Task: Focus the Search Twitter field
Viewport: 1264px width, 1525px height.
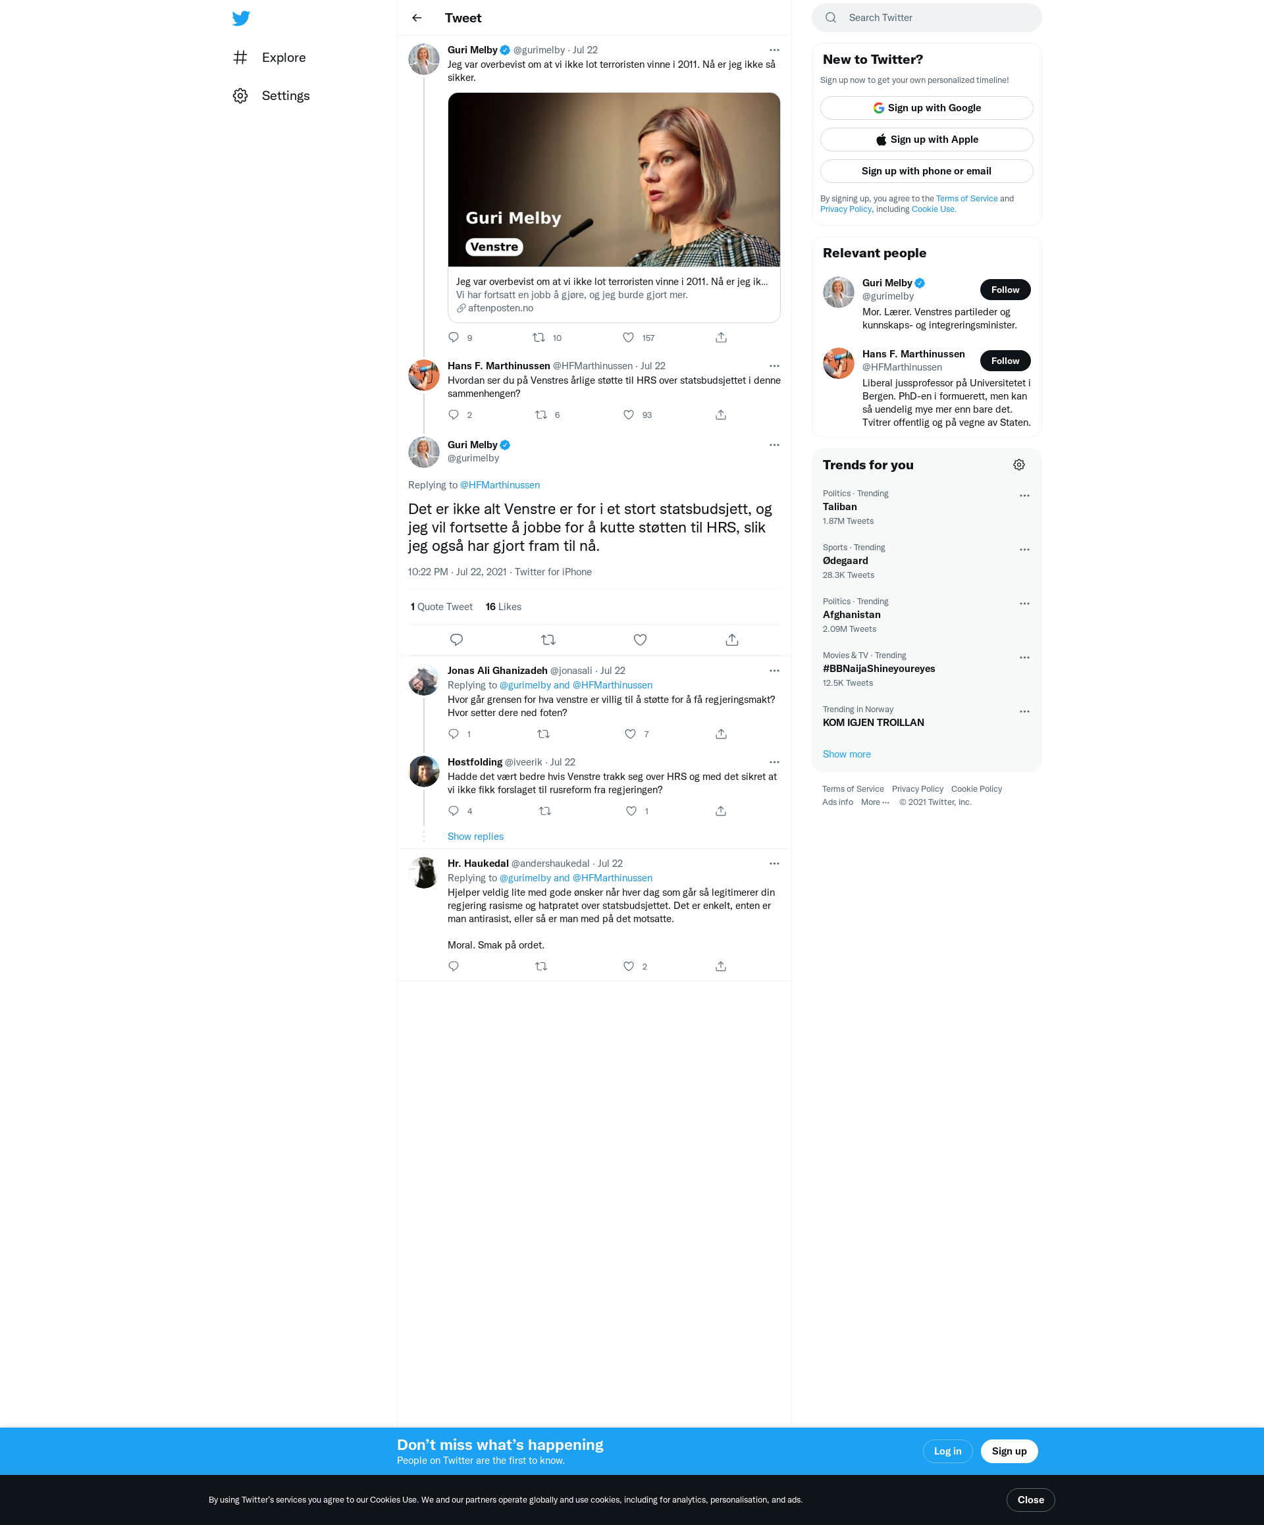Action: (x=926, y=18)
